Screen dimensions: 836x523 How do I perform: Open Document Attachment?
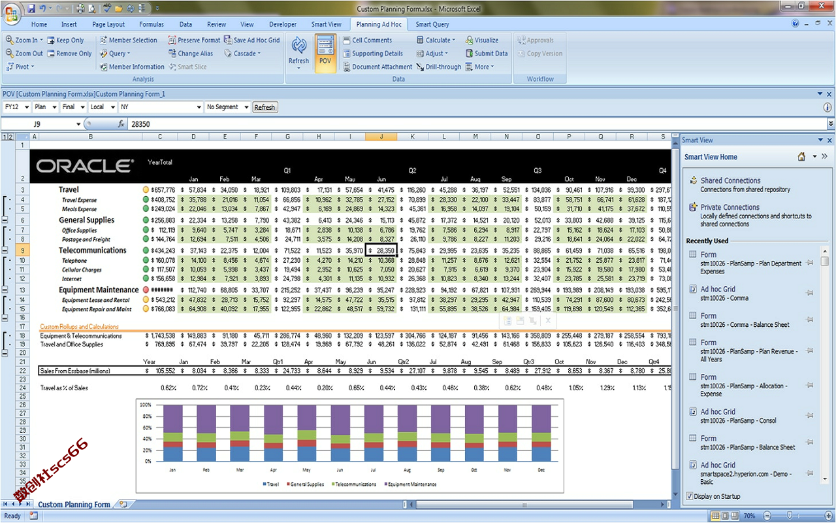378,67
